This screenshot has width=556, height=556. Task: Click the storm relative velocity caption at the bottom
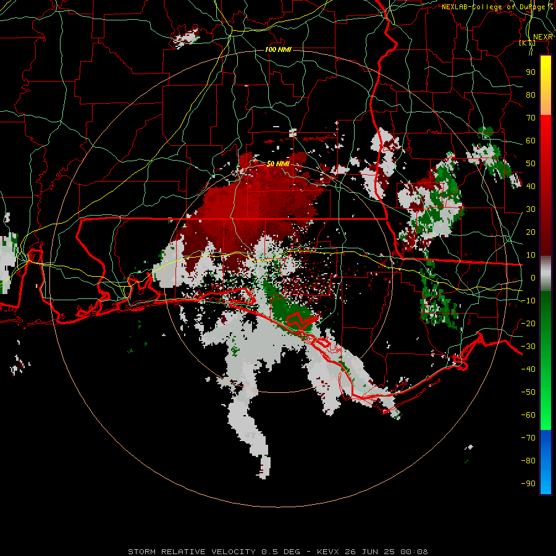278,552
